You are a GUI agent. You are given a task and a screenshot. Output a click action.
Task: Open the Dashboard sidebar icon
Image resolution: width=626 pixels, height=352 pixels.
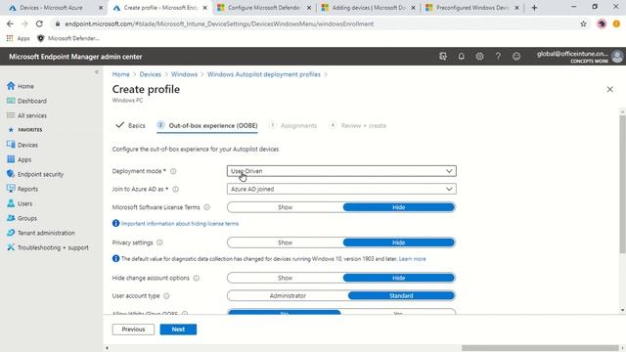(x=11, y=101)
